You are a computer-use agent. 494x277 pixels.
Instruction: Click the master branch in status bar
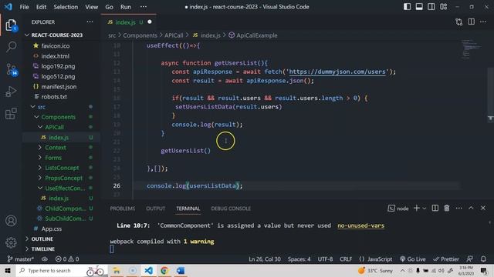[x=21, y=259]
